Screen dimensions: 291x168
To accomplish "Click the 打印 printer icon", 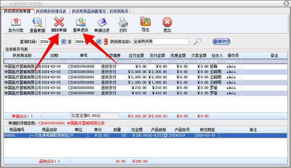I will coord(123,24).
